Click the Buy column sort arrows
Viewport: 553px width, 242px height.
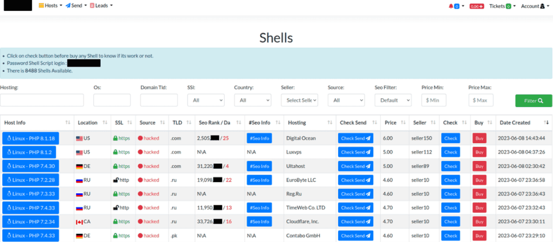[489, 123]
